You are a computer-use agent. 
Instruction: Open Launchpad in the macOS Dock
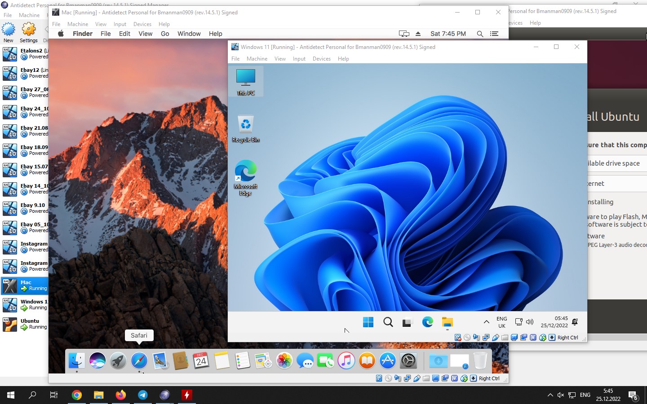[x=118, y=360]
